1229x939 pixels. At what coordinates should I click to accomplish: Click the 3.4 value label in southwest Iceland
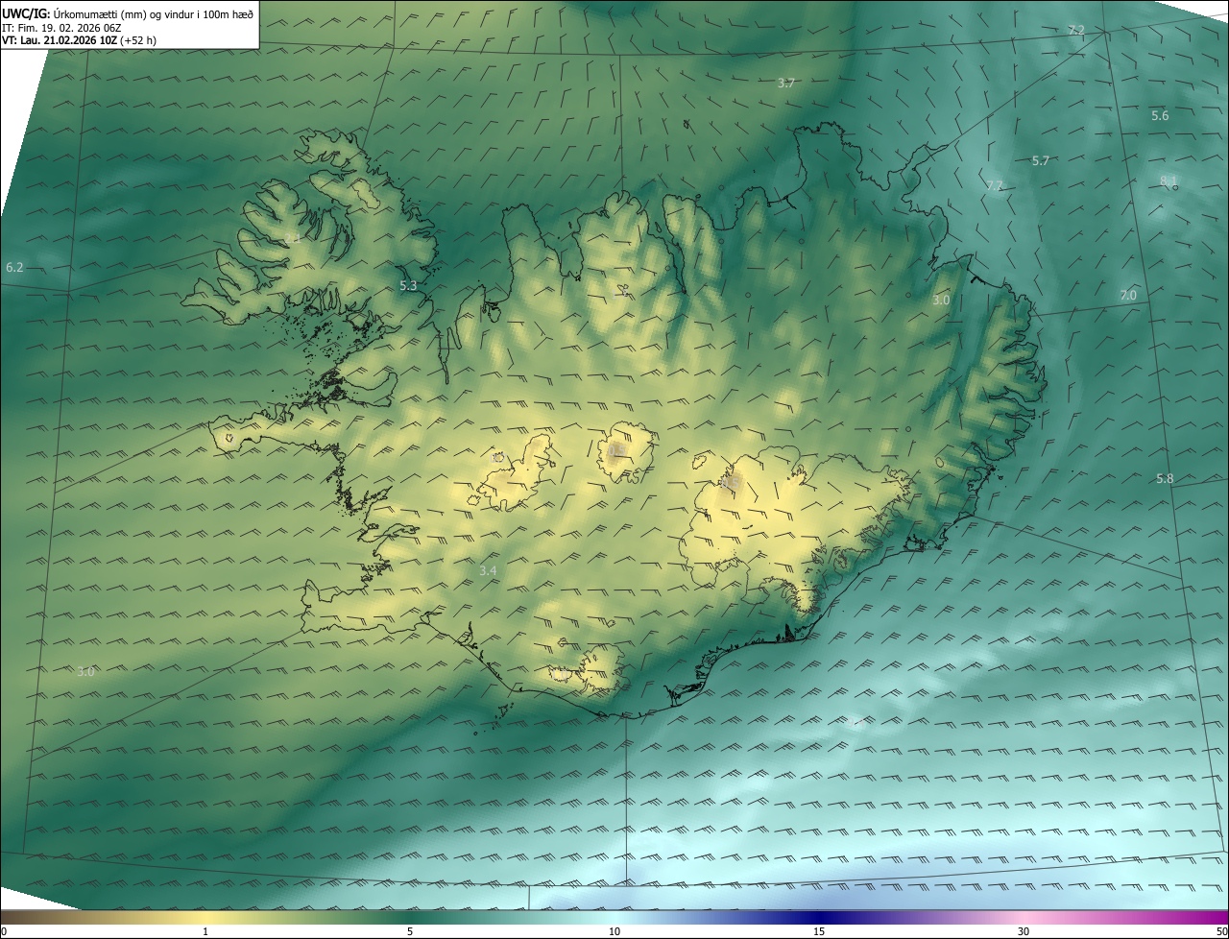488,571
